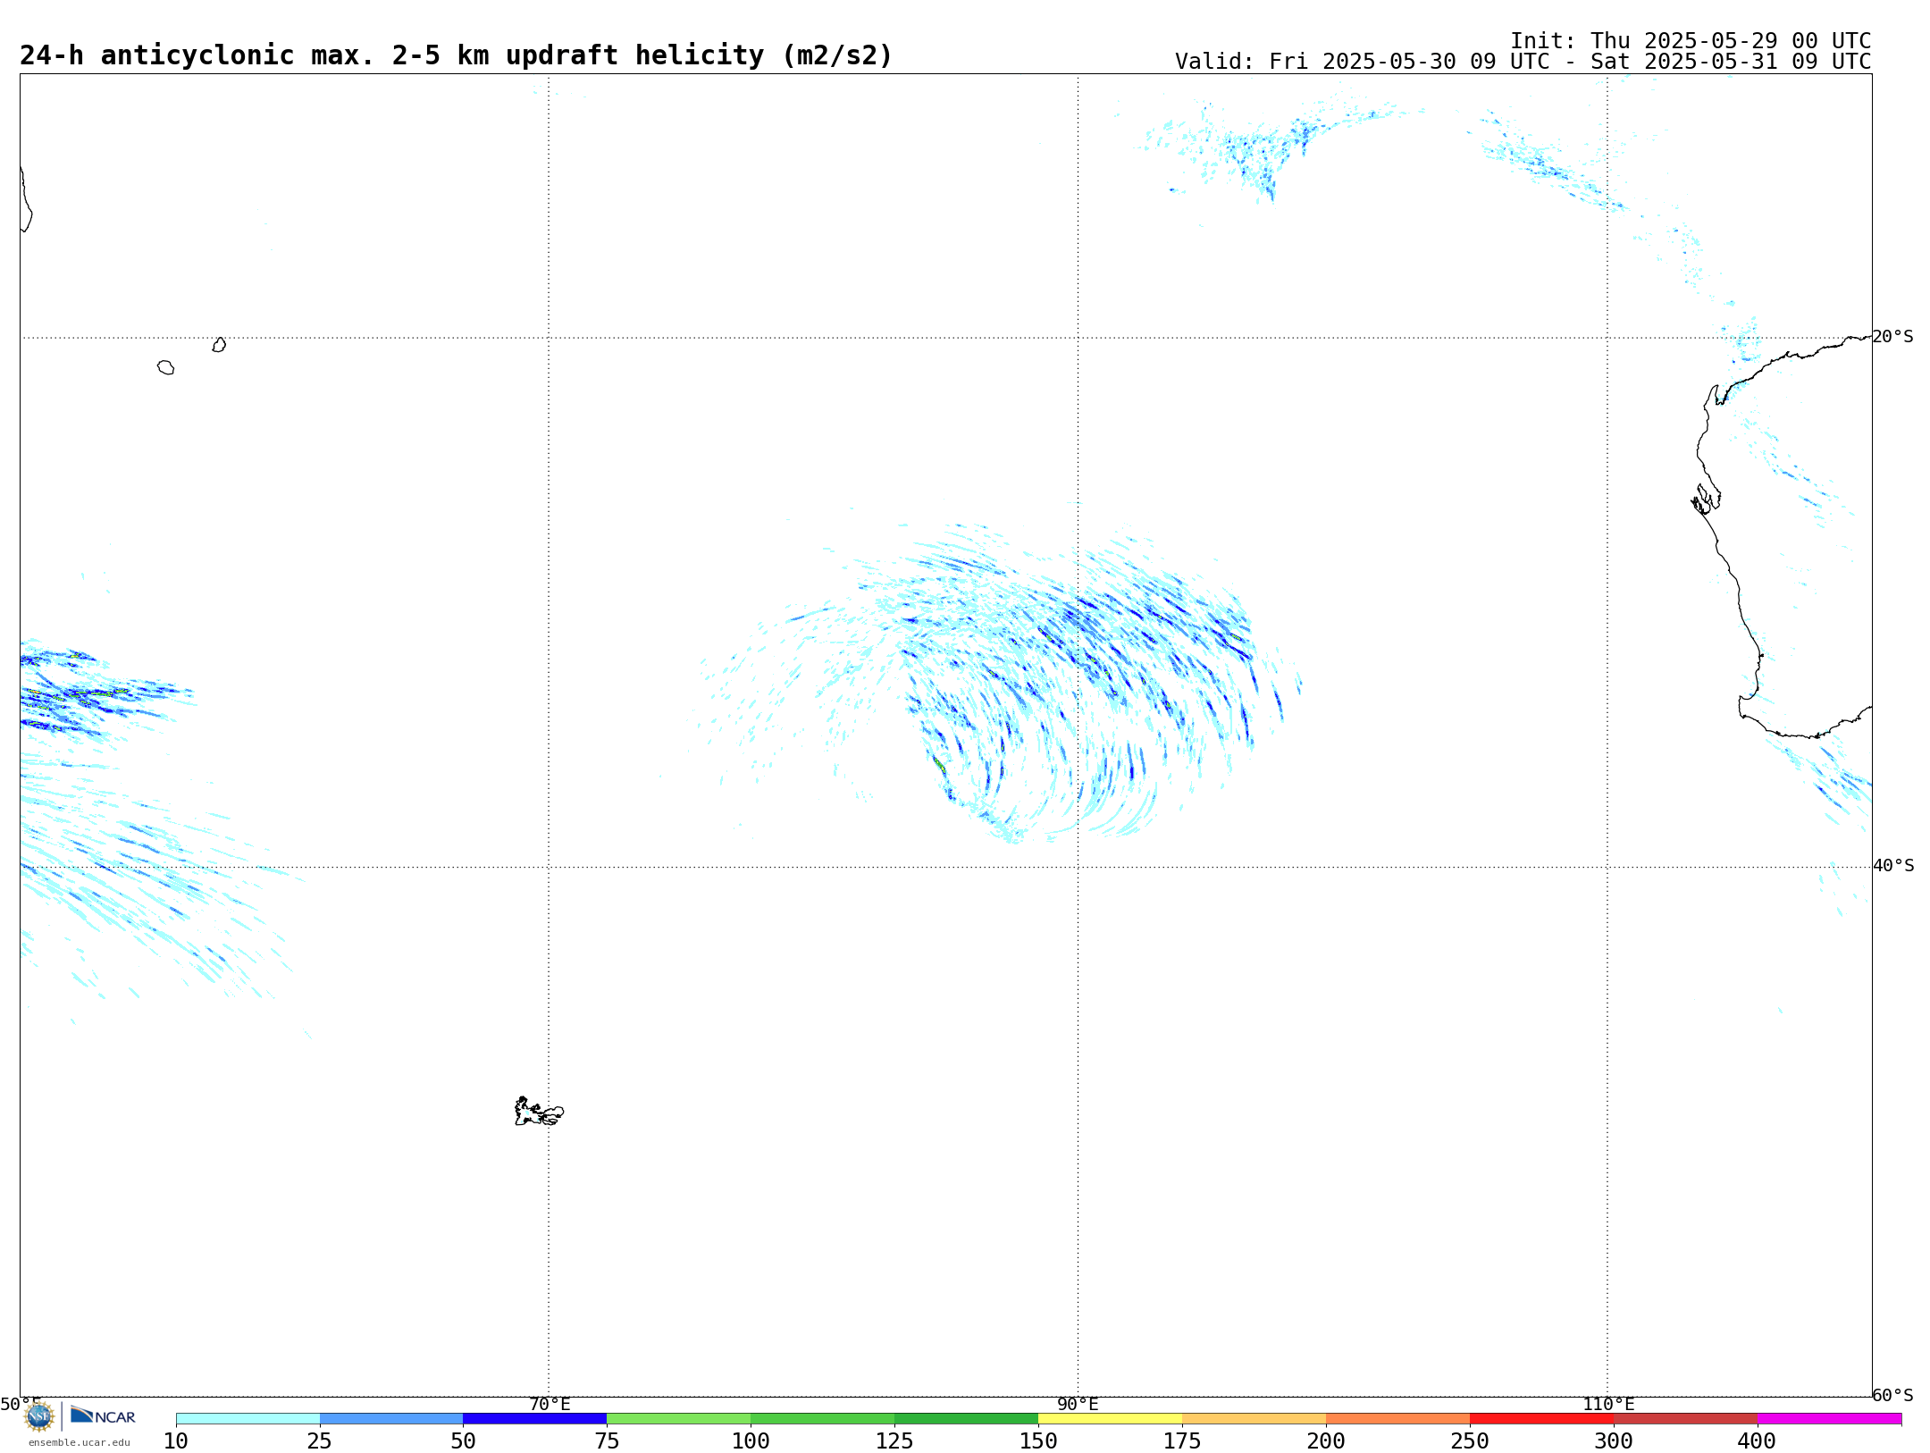Viewport: 1930px width, 1453px height.
Task: Click the Madagascar coast outline at left edge
Action: pos(26,200)
